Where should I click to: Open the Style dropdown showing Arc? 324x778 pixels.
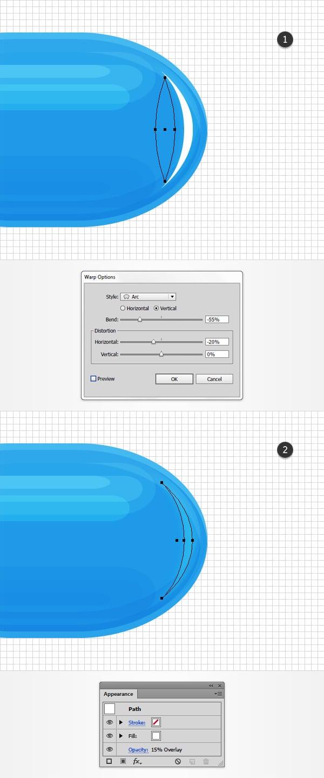[148, 297]
